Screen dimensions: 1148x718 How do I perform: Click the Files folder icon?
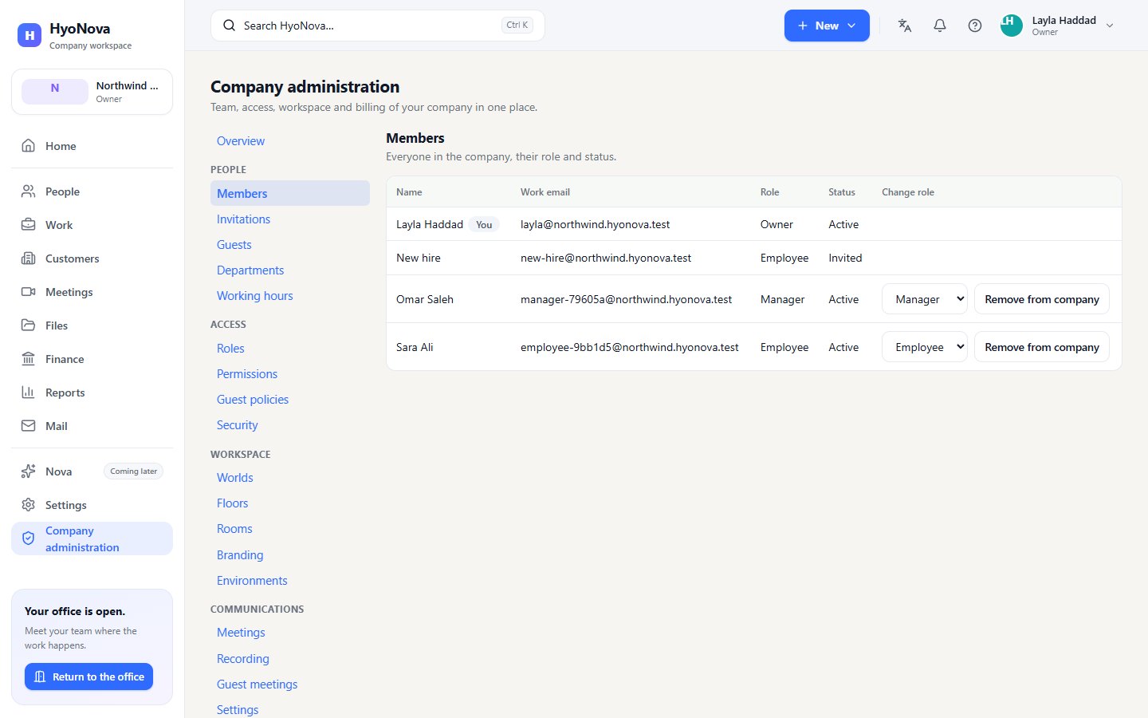click(29, 325)
